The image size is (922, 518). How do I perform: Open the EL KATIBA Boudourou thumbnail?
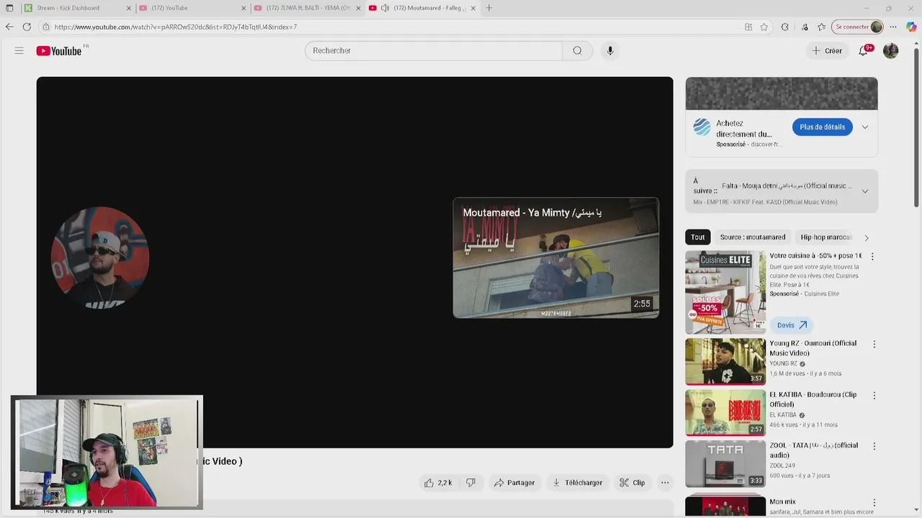(x=725, y=413)
